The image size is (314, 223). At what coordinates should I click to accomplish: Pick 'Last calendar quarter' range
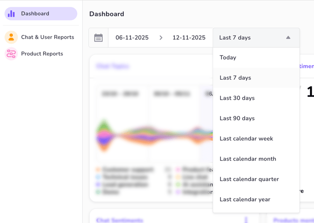[249, 179]
